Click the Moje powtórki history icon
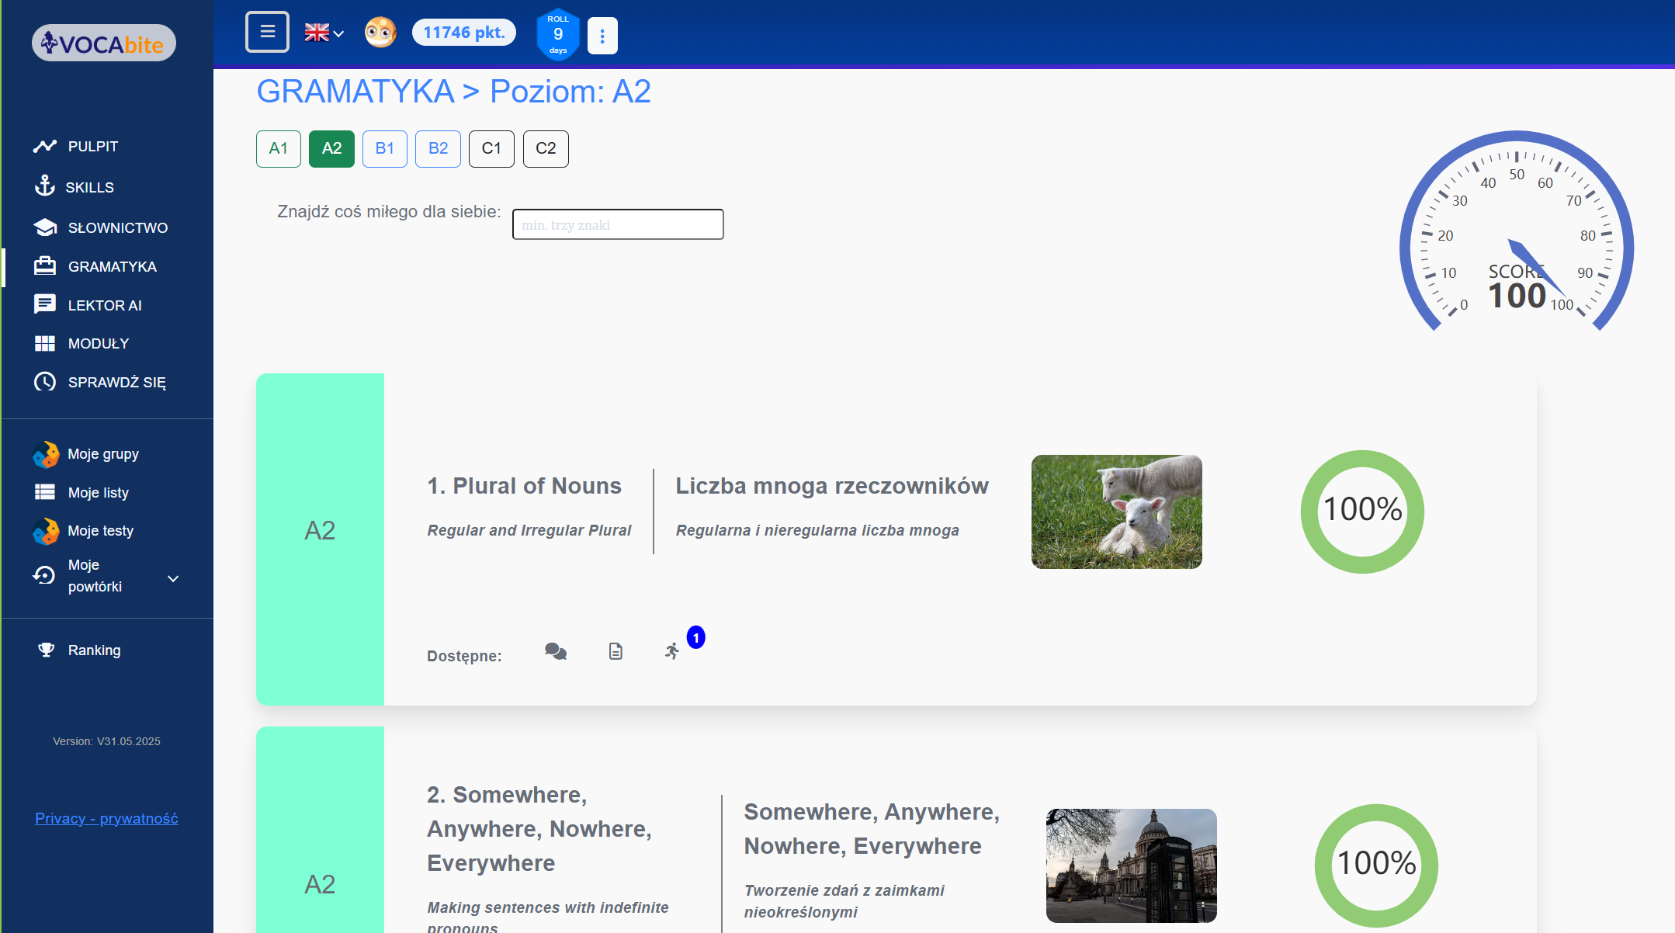This screenshot has width=1675, height=933. 44,575
